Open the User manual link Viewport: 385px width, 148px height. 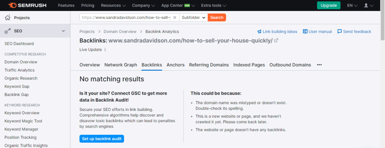pos(320,32)
